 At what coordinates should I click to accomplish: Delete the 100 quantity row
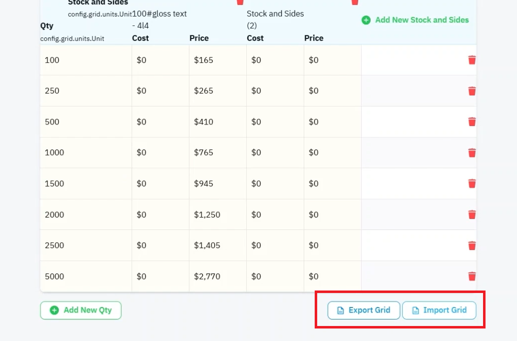(472, 60)
